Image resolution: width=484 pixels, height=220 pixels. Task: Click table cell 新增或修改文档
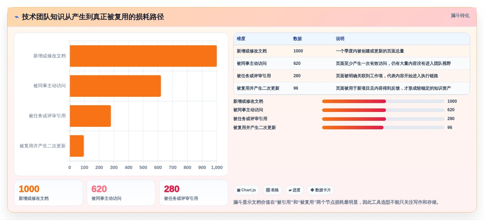(x=252, y=51)
